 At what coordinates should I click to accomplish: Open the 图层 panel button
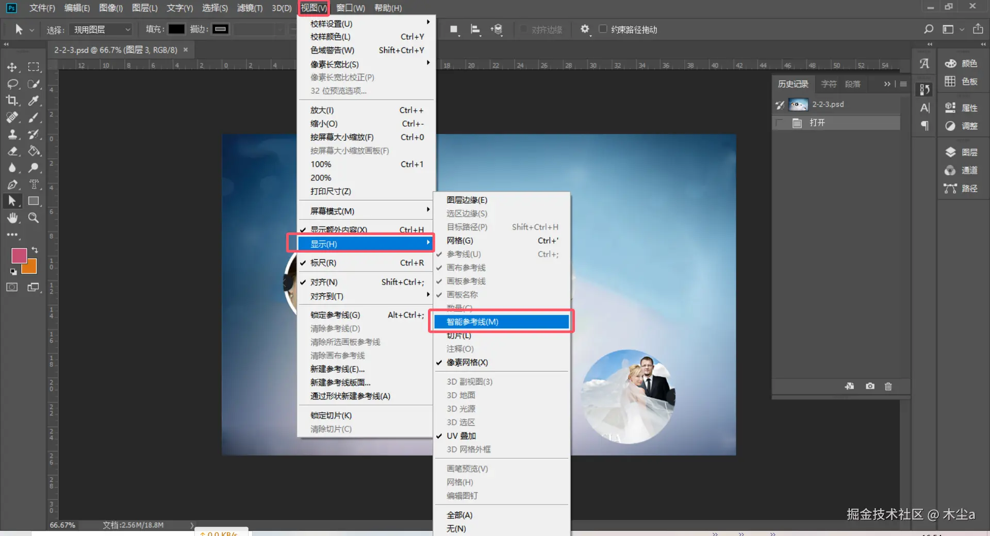click(961, 152)
